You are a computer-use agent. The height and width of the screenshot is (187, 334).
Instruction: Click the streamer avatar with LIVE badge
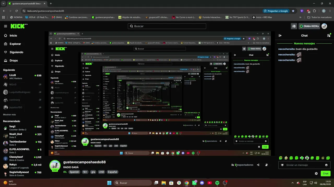(55, 166)
